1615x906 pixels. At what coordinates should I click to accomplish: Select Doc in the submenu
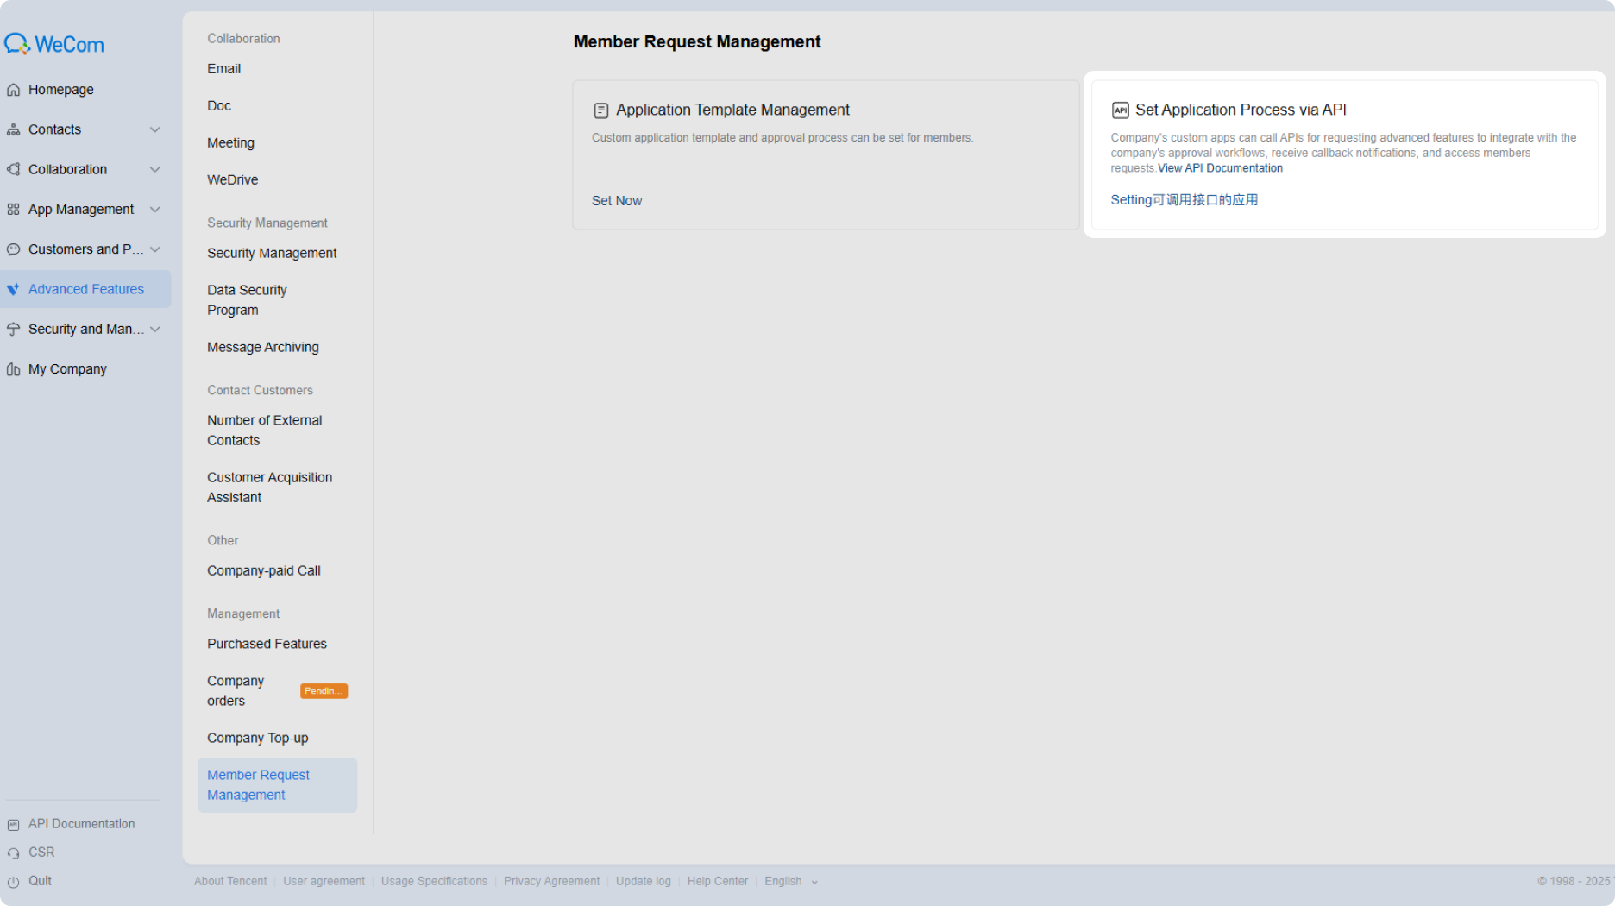tap(219, 106)
